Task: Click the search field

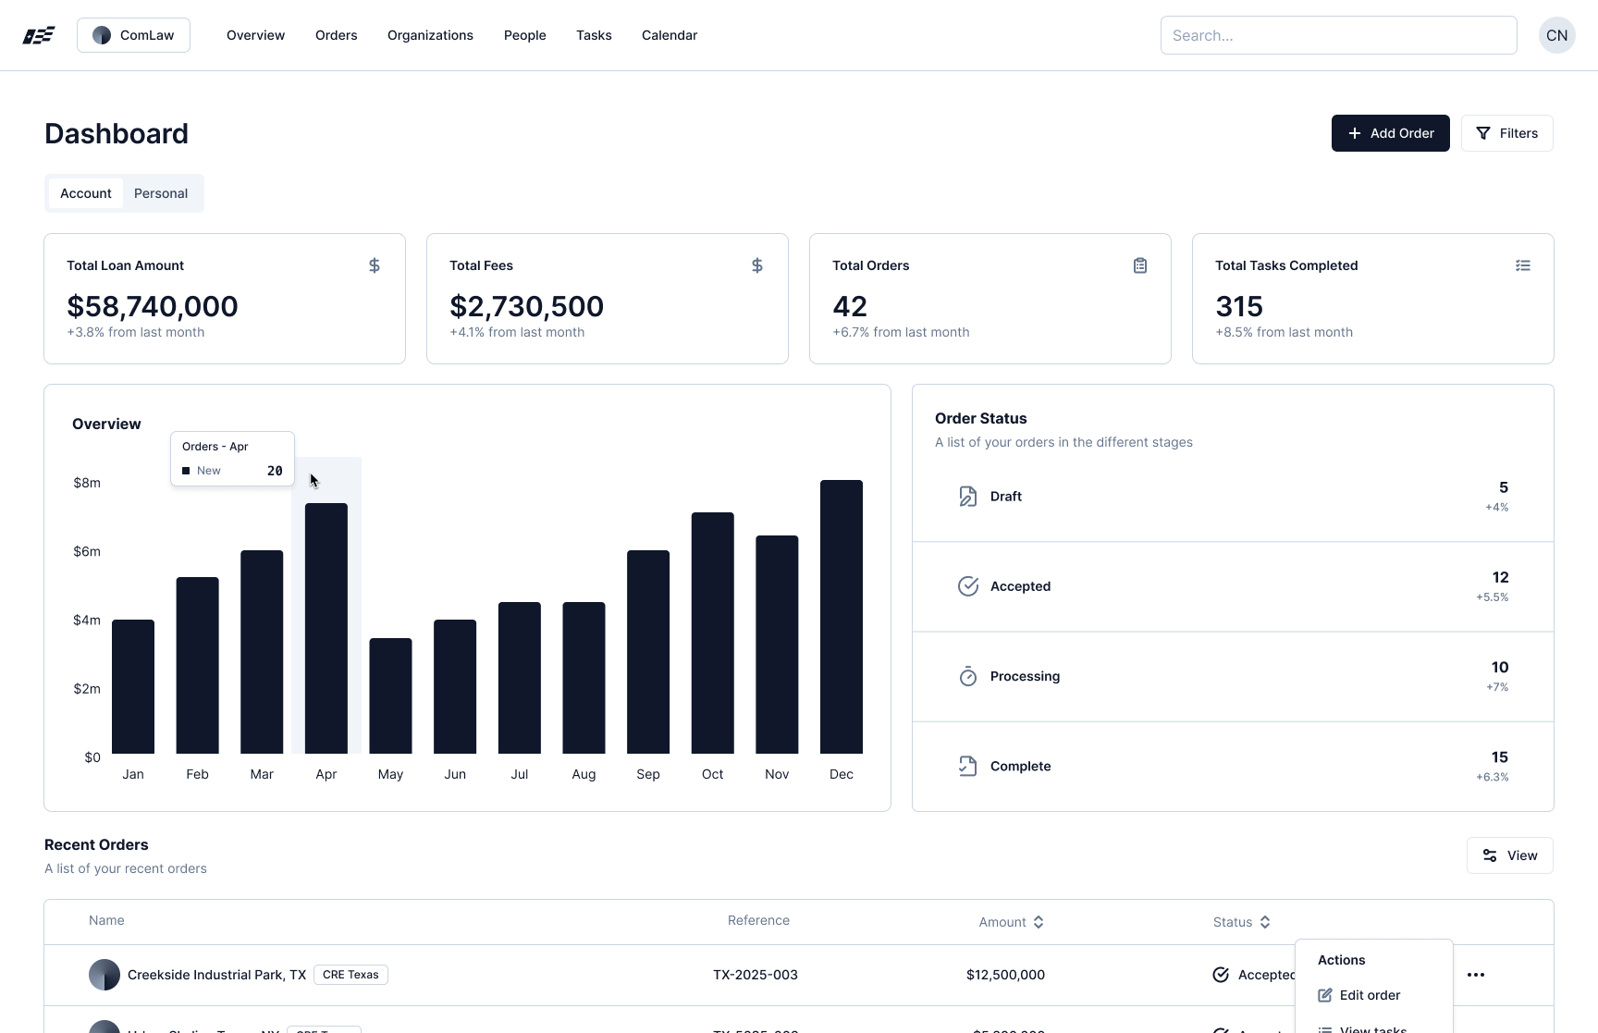Action: [1338, 35]
